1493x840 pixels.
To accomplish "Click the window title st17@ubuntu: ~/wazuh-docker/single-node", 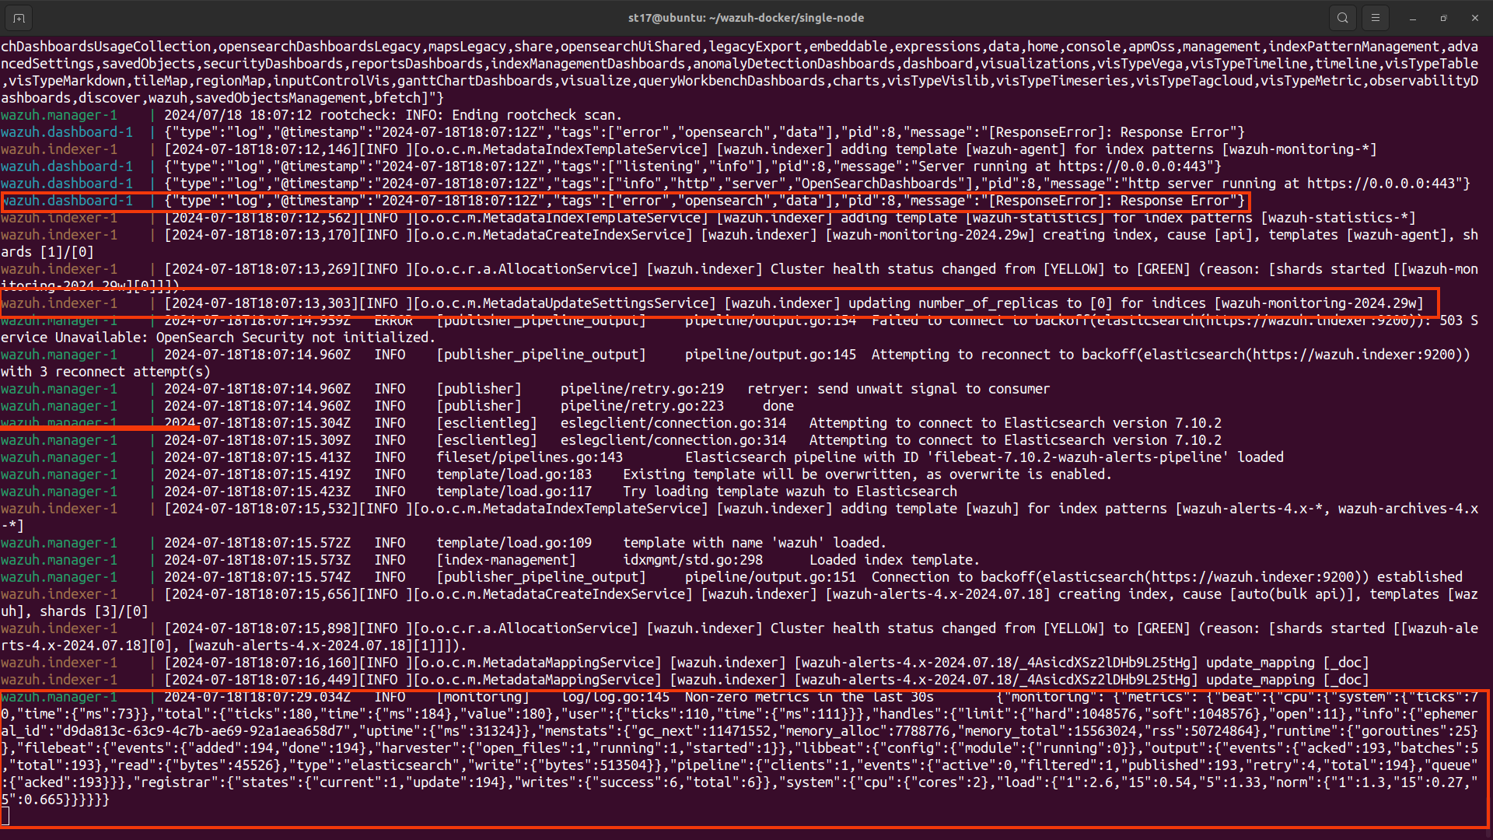I will pos(746,18).
